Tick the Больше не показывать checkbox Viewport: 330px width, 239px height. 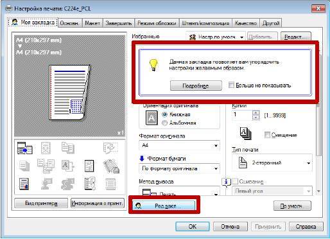[231, 85]
